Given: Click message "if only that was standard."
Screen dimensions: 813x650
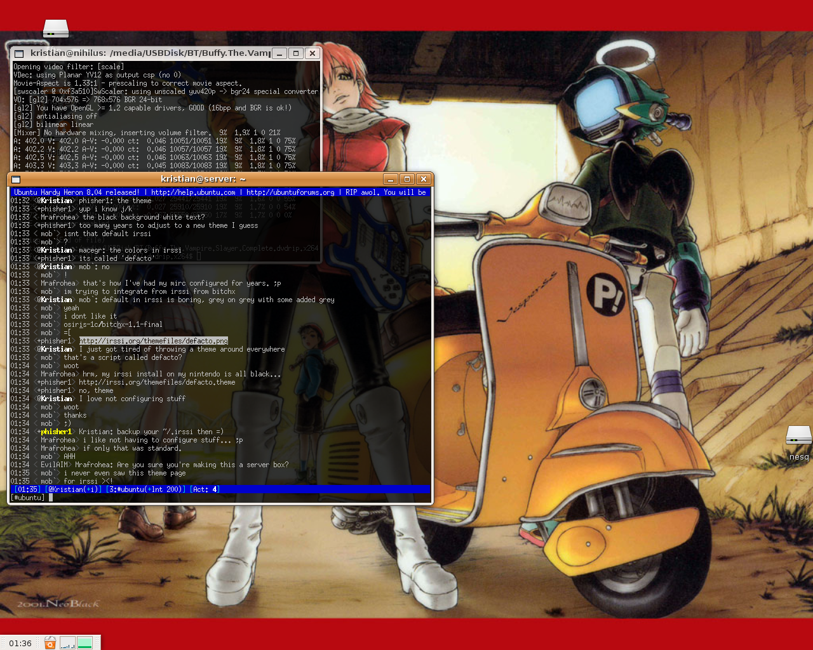Looking at the screenshot, I should [132, 448].
